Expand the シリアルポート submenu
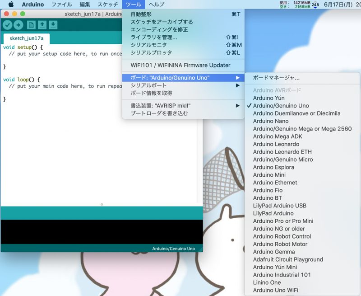 (183, 85)
